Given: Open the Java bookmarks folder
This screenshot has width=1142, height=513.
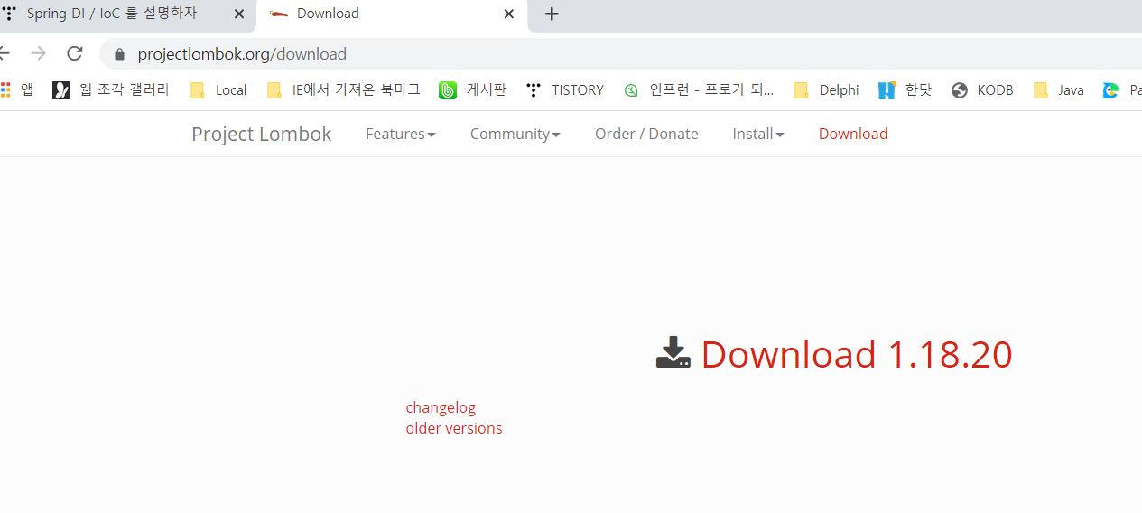Looking at the screenshot, I should (1059, 89).
